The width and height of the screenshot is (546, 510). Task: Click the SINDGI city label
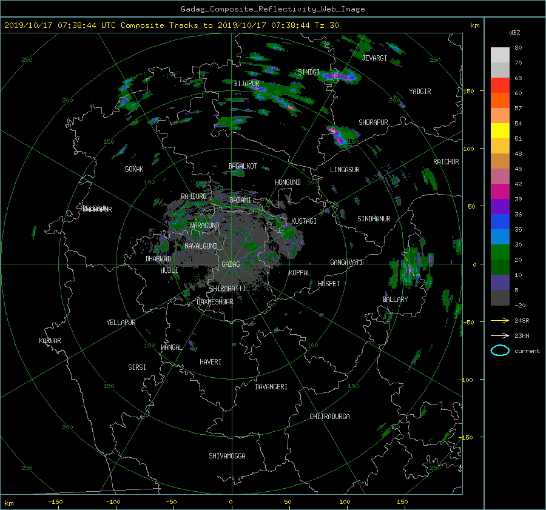[309, 72]
